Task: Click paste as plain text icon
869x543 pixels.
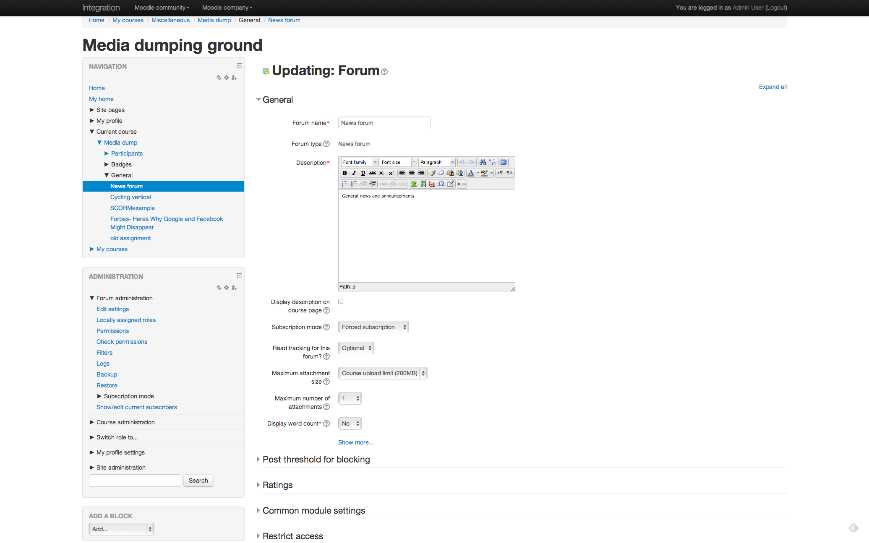Action: (x=451, y=173)
